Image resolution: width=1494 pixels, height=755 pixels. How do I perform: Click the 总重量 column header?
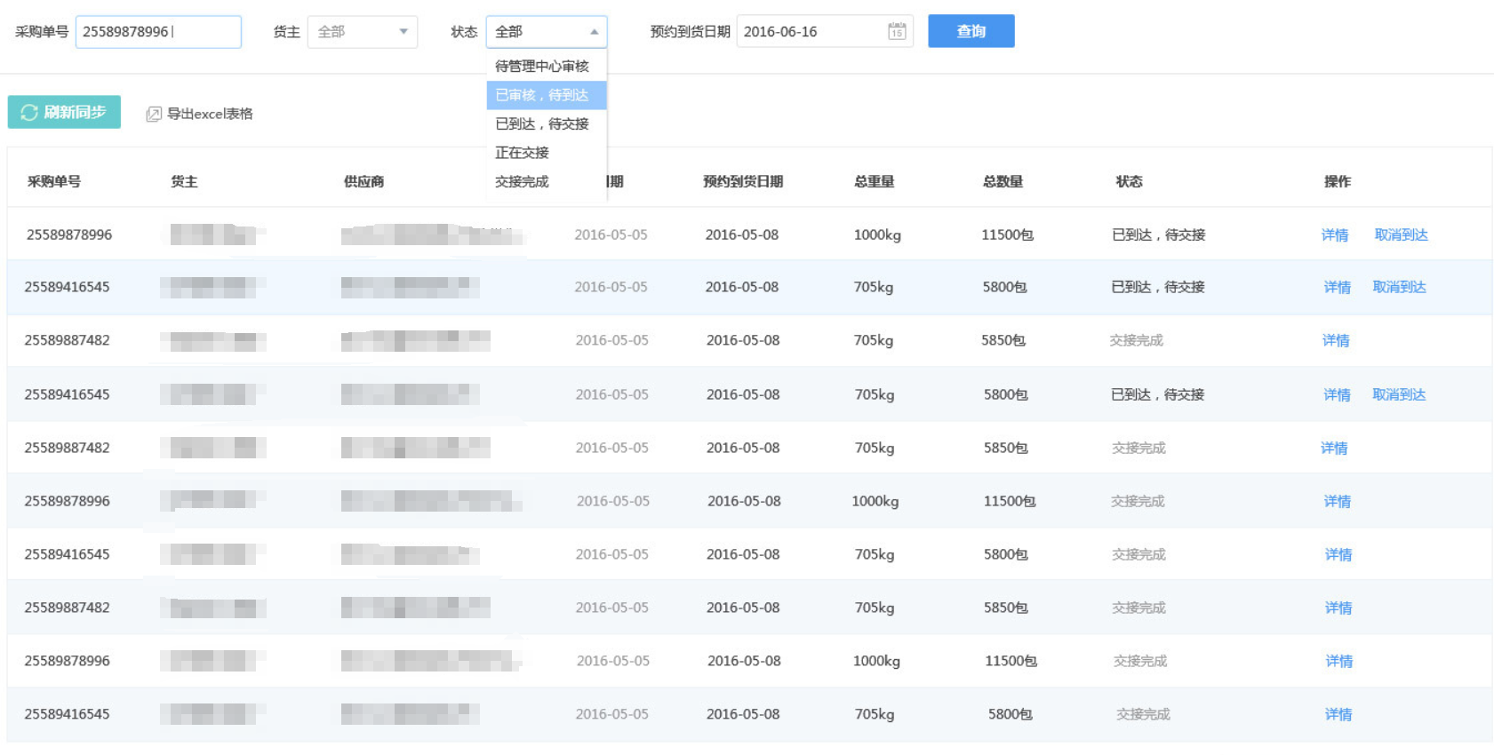[x=874, y=181]
